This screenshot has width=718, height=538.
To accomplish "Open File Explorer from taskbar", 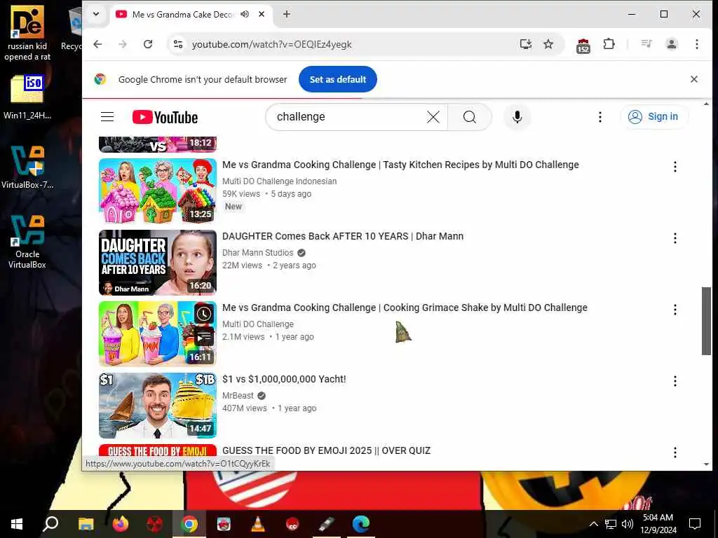I will (86, 524).
